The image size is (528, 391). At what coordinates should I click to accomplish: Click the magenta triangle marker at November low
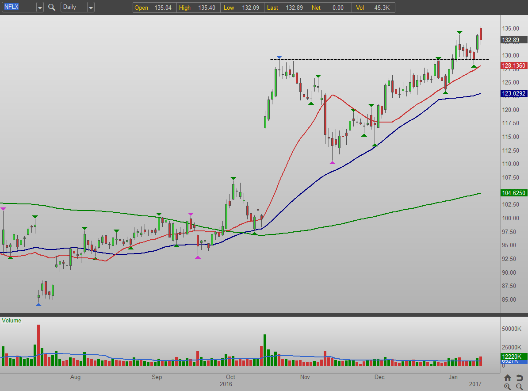[x=333, y=163]
